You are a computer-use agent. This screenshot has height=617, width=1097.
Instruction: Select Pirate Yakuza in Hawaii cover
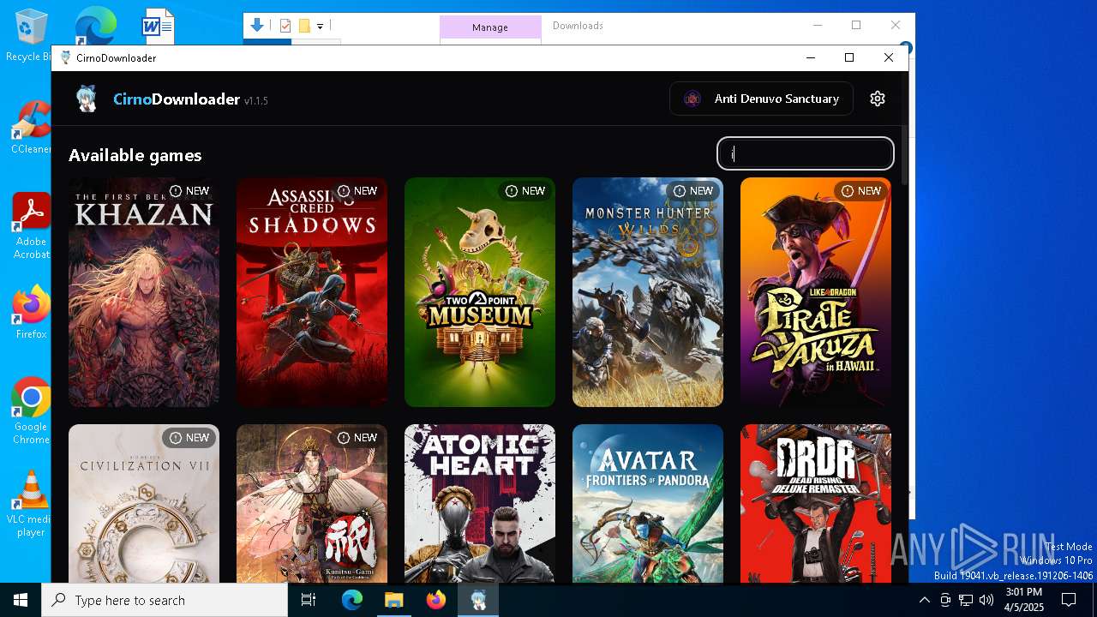click(816, 292)
